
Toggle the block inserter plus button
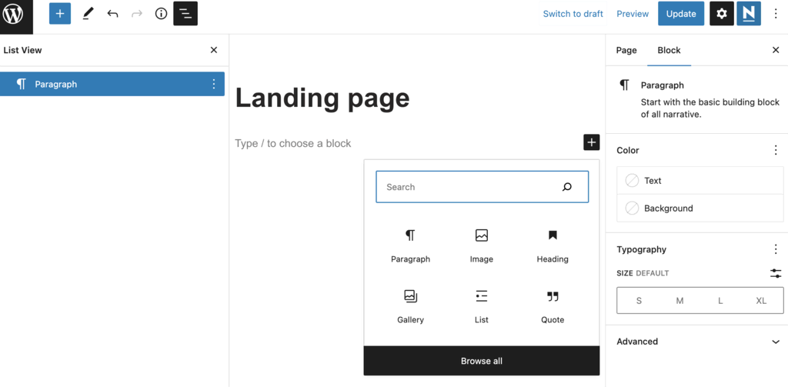[x=60, y=14]
